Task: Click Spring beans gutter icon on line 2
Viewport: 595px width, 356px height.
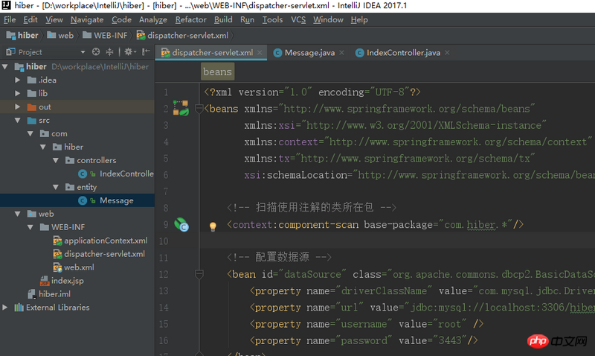Action: pos(181,108)
